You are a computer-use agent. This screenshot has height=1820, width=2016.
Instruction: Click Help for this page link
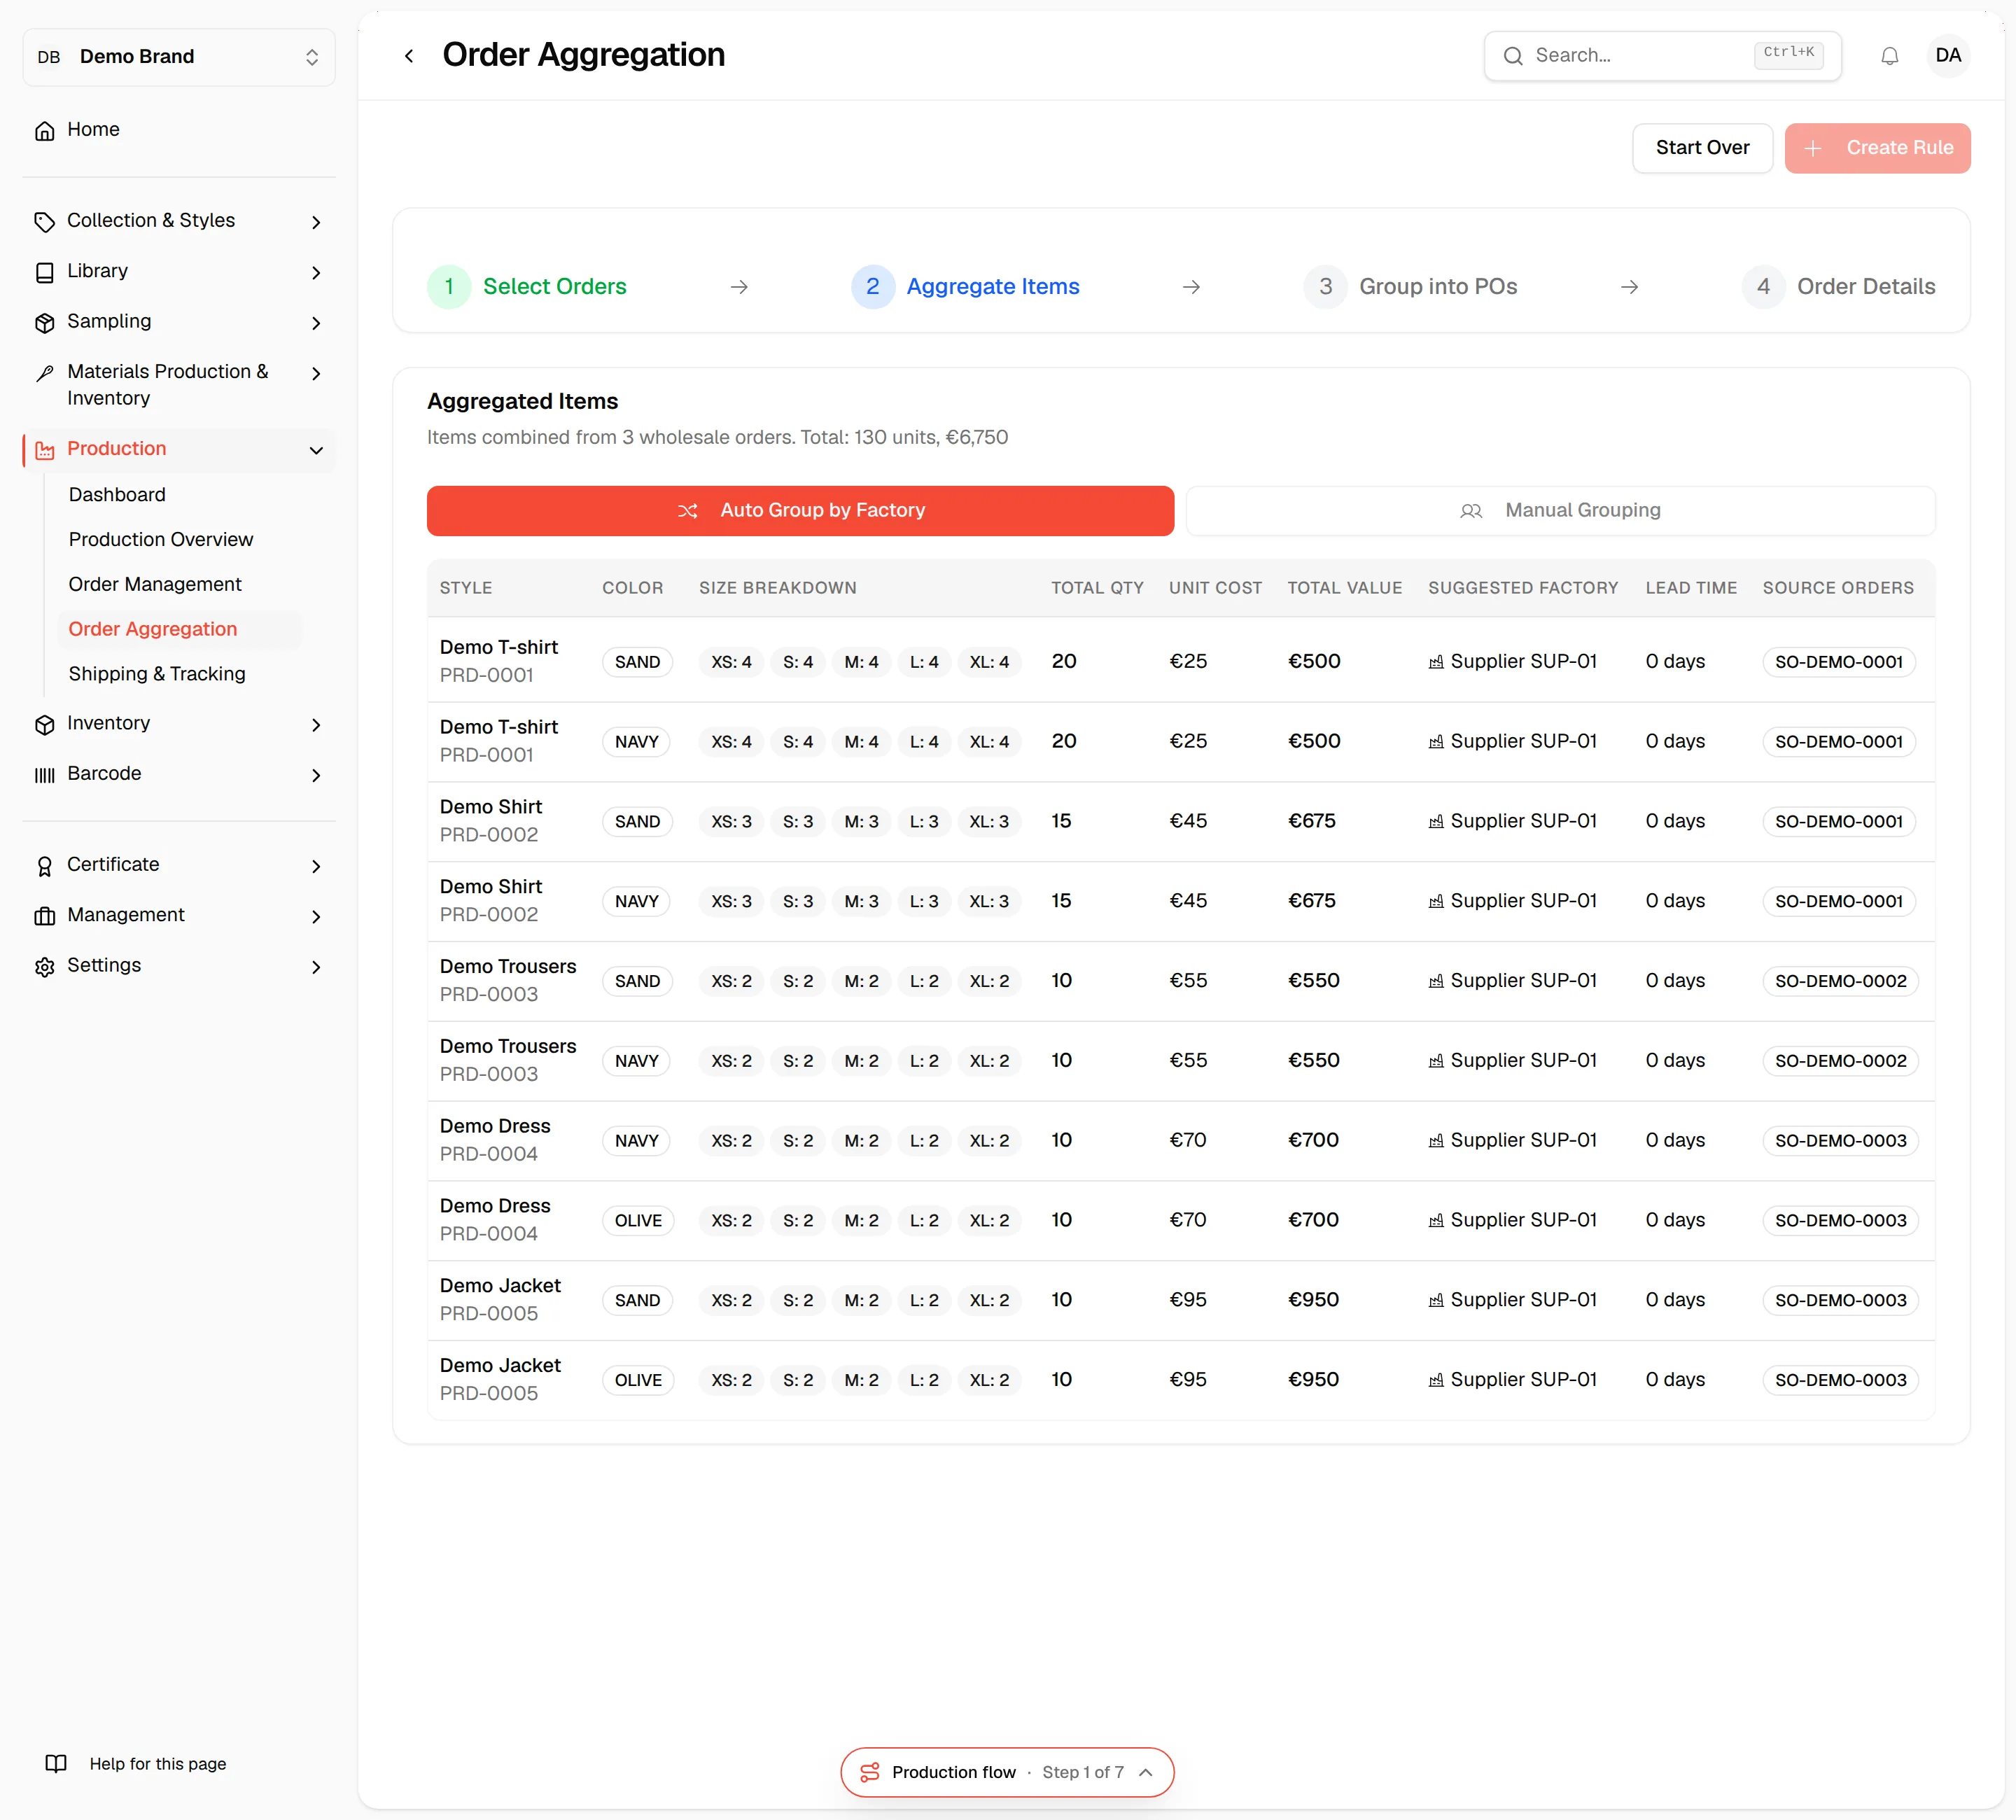pyautogui.click(x=158, y=1763)
